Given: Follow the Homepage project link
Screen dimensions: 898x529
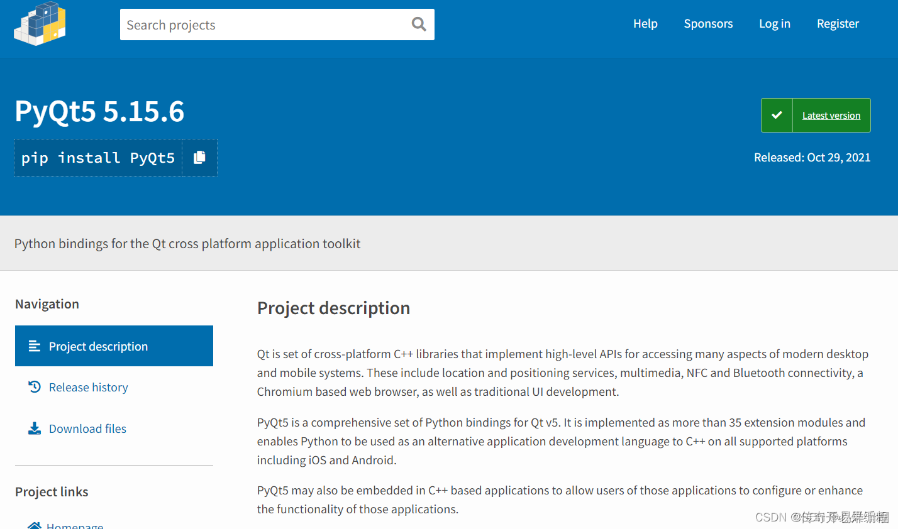Looking at the screenshot, I should (x=75, y=525).
